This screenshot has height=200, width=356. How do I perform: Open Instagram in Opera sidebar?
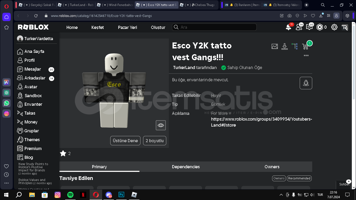(x=7, y=114)
